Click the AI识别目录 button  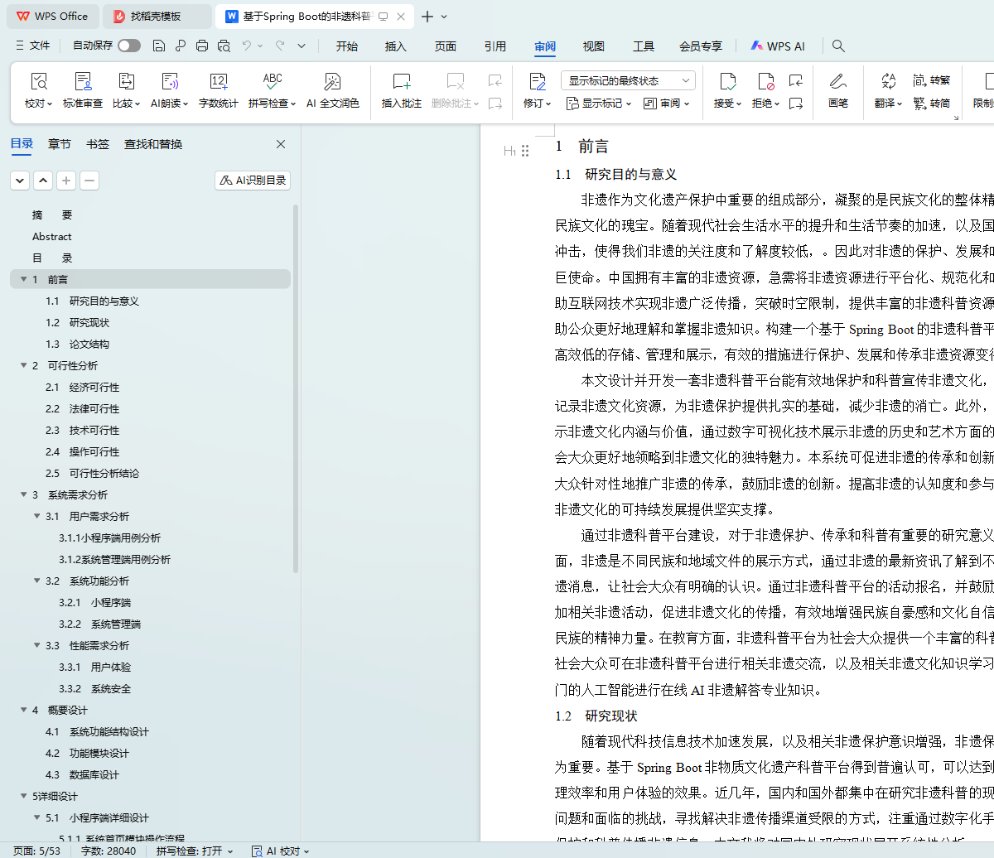(x=253, y=181)
